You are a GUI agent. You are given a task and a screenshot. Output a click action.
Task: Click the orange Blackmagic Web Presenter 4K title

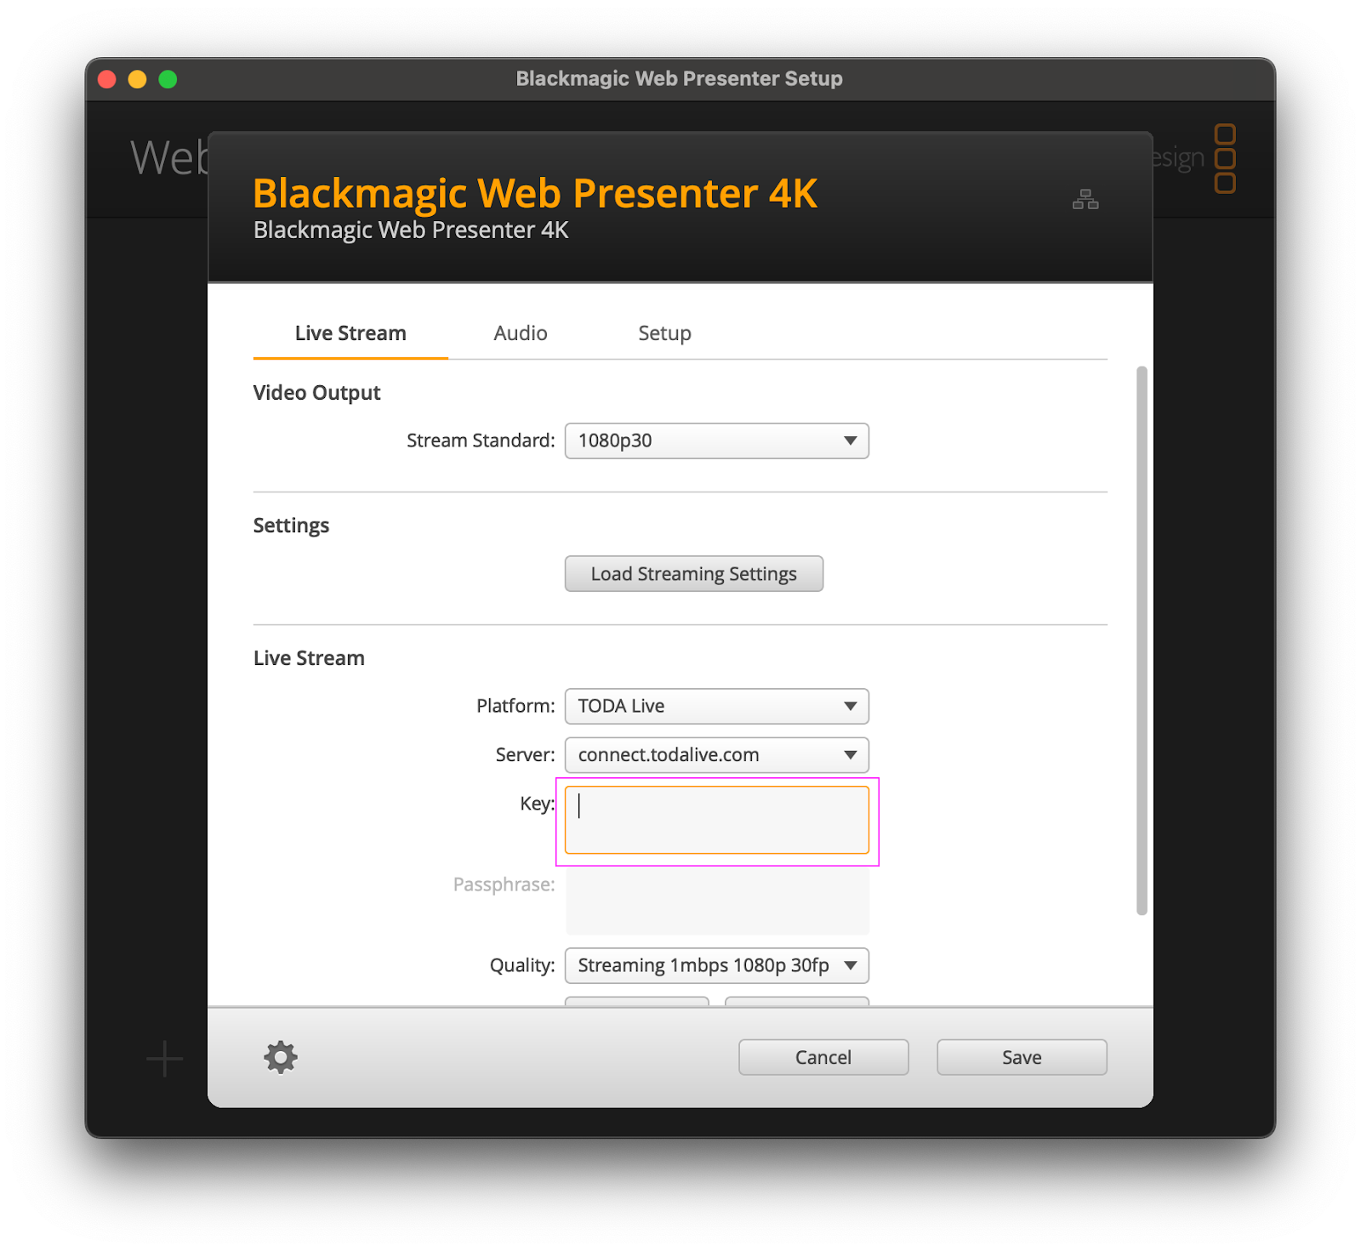pos(535,193)
